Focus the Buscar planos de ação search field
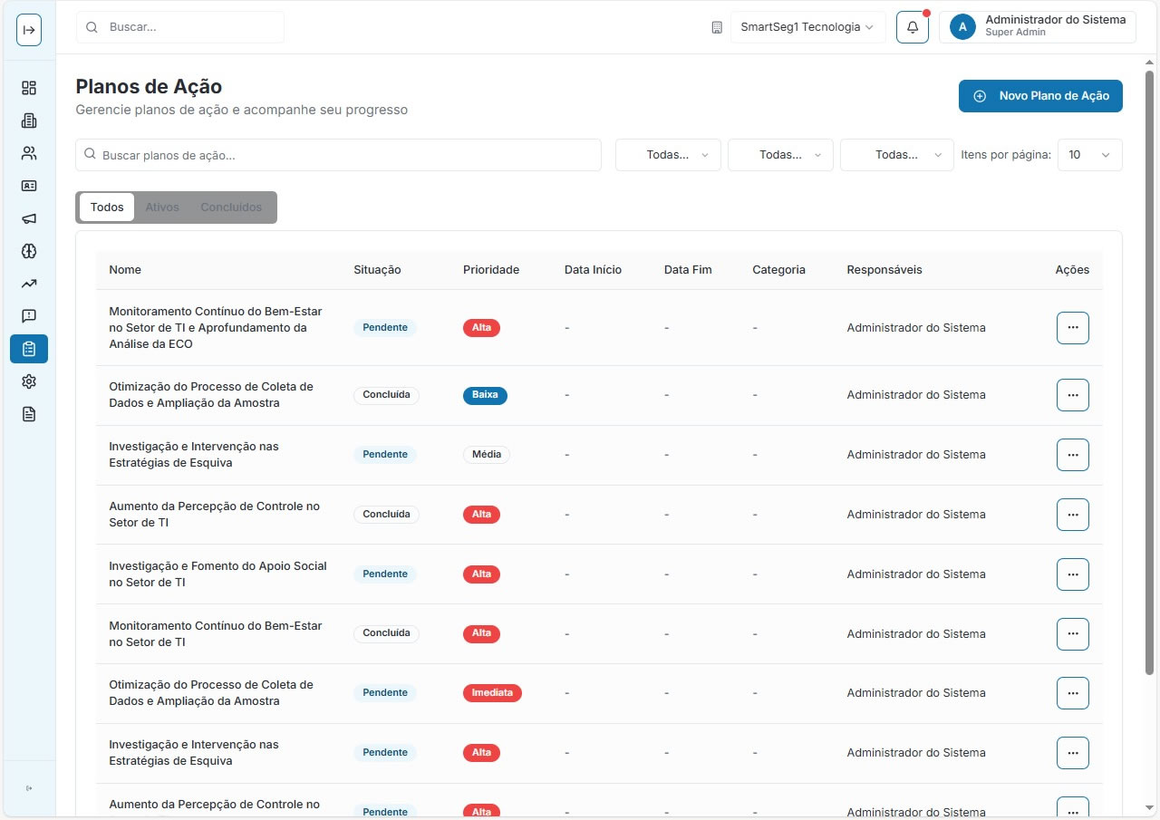Screen dimensions: 1160x820 (344, 155)
